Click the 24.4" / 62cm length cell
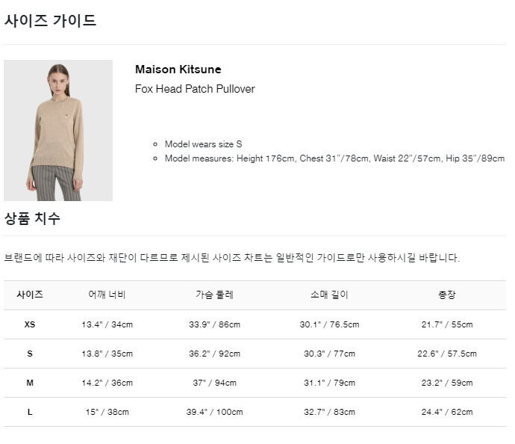The height and width of the screenshot is (444, 515). point(447,412)
